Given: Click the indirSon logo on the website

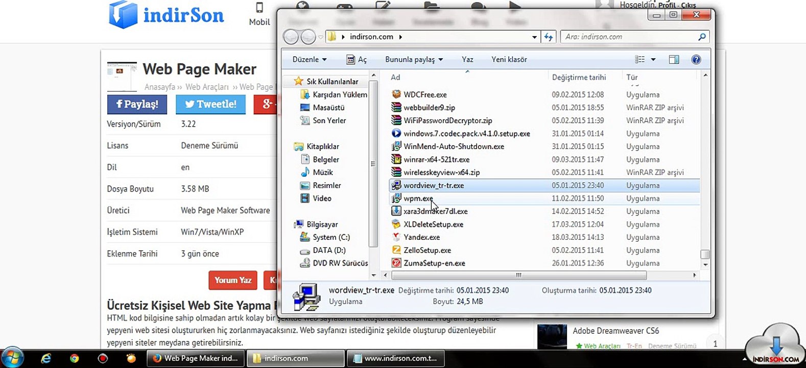Looking at the screenshot, I should click(x=167, y=15).
